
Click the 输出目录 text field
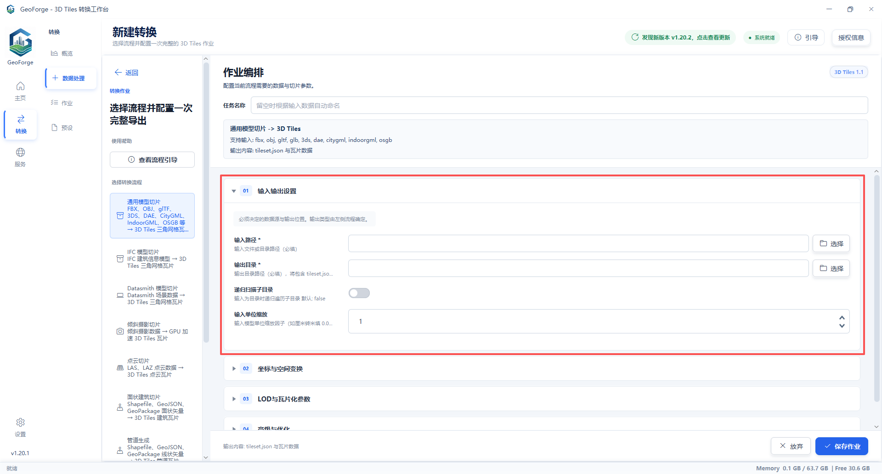pyautogui.click(x=578, y=268)
